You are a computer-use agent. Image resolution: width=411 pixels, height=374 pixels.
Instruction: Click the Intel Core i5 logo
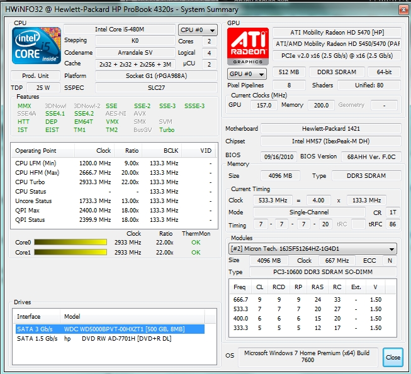(37, 45)
